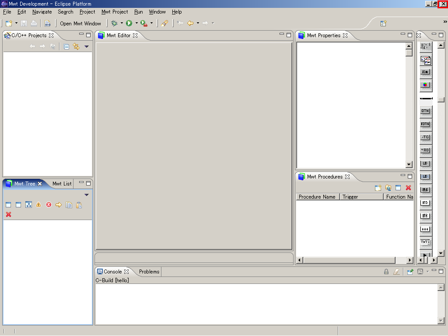This screenshot has height=336, width=448.
Task: Expand the External Tools dropdown arrow
Action: 151,23
